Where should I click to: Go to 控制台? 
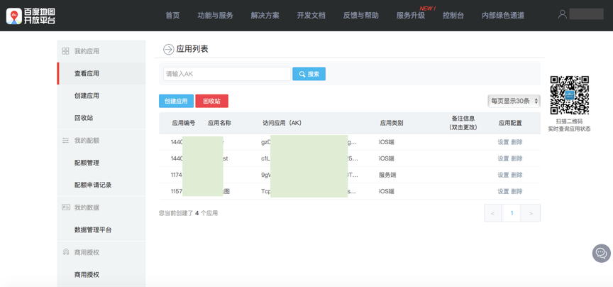pyautogui.click(x=453, y=16)
